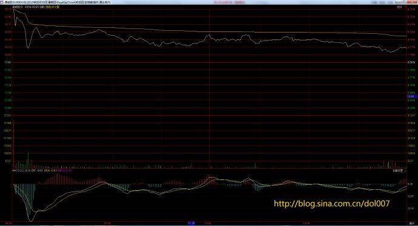Open the indicator settings button above MACD panel

point(398,170)
